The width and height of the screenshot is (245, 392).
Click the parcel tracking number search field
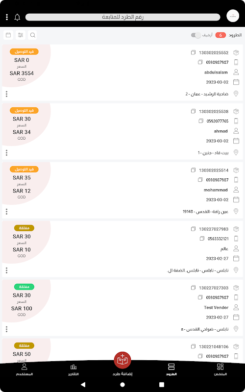[123, 17]
